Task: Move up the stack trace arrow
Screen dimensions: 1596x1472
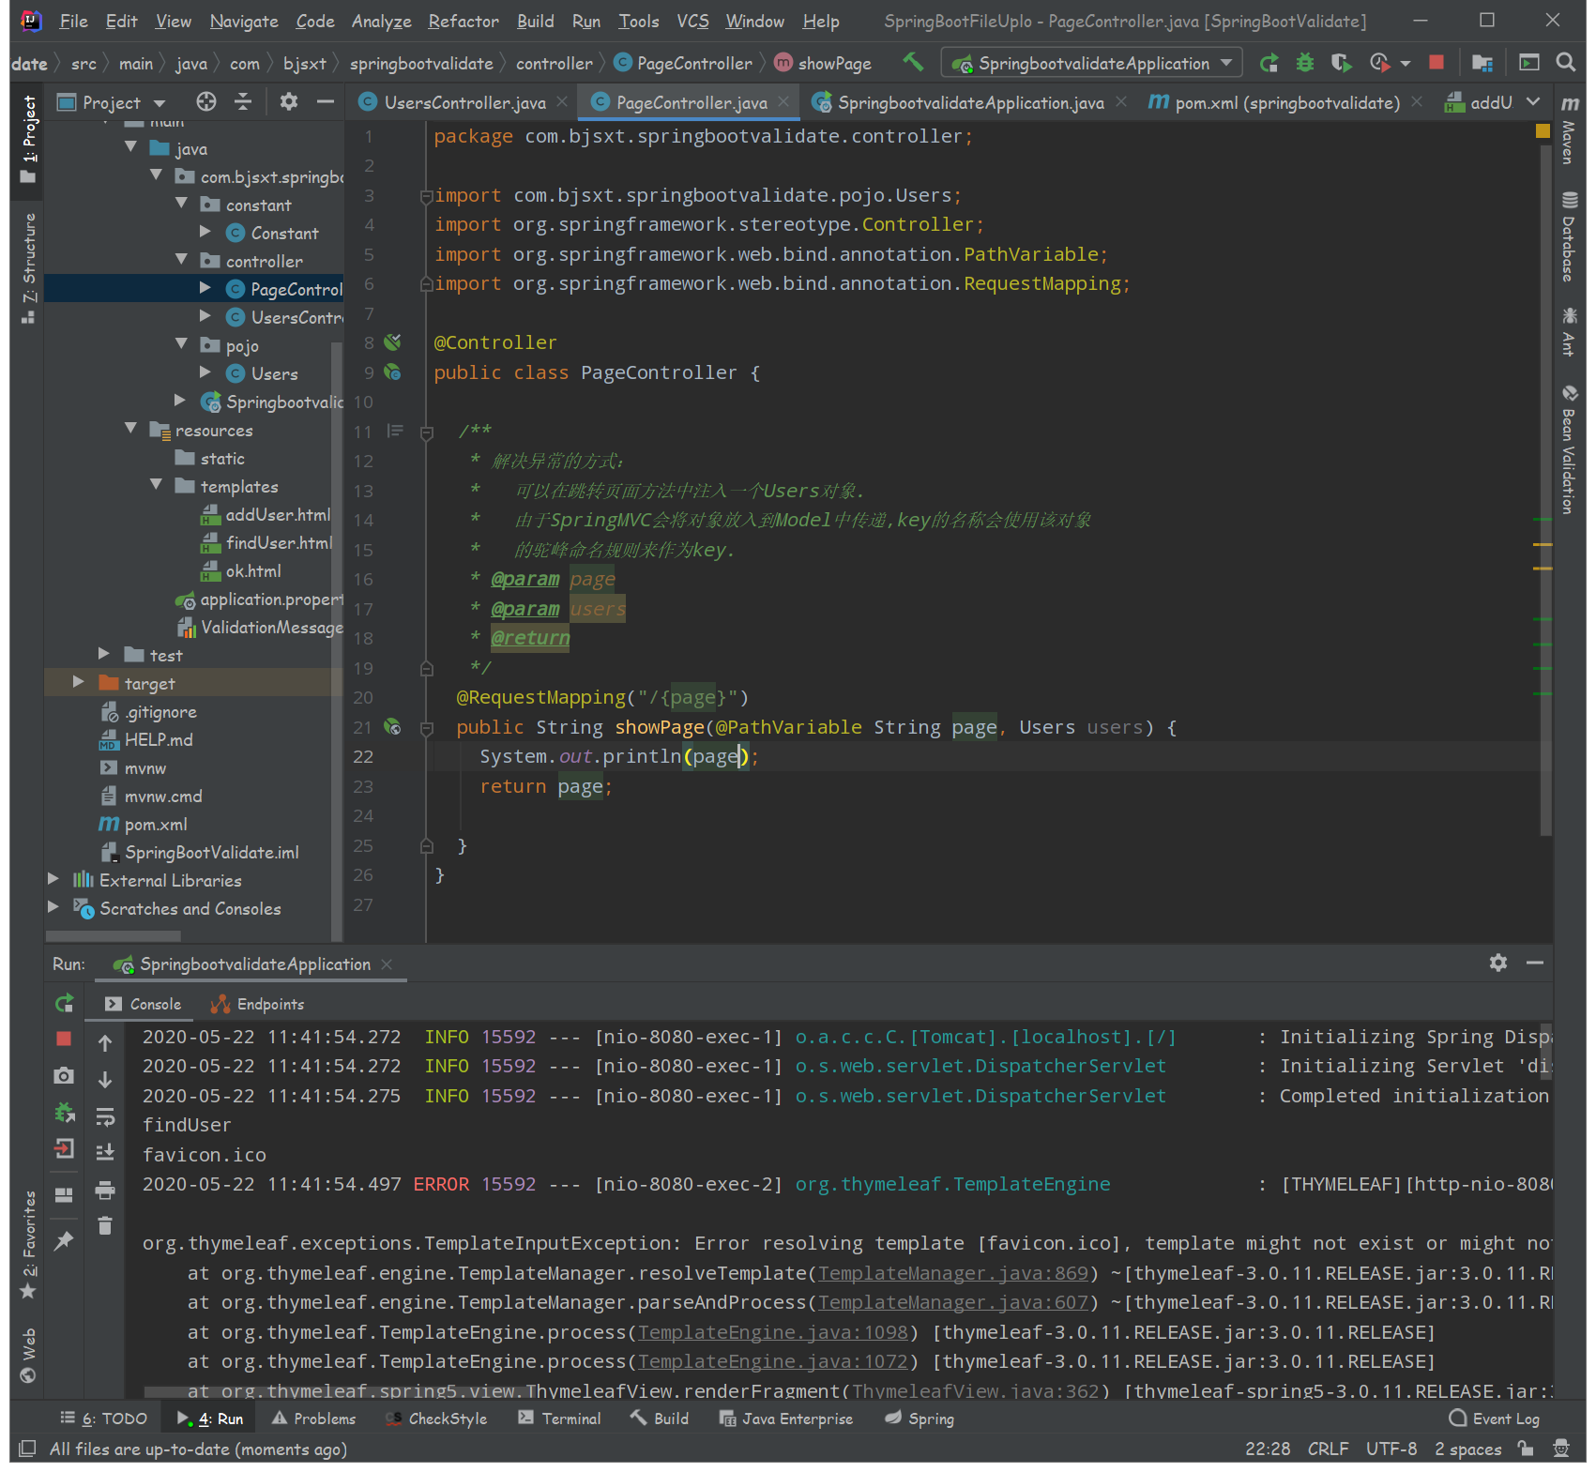Action: pyautogui.click(x=105, y=1042)
